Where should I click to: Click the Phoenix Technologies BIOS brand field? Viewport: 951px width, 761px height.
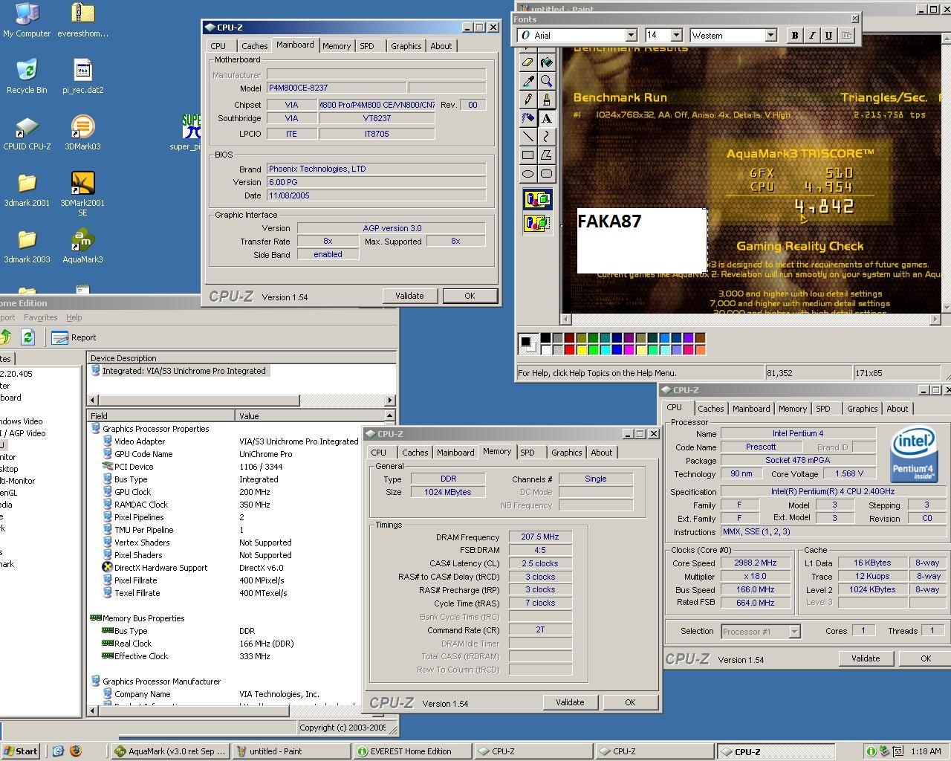pyautogui.click(x=376, y=169)
